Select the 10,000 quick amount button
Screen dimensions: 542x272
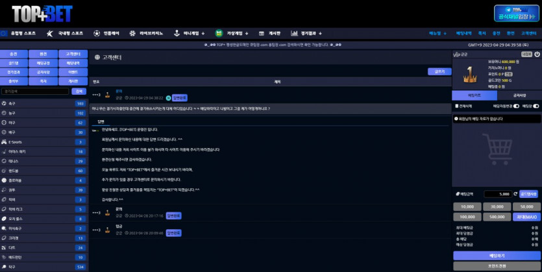pyautogui.click(x=467, y=206)
